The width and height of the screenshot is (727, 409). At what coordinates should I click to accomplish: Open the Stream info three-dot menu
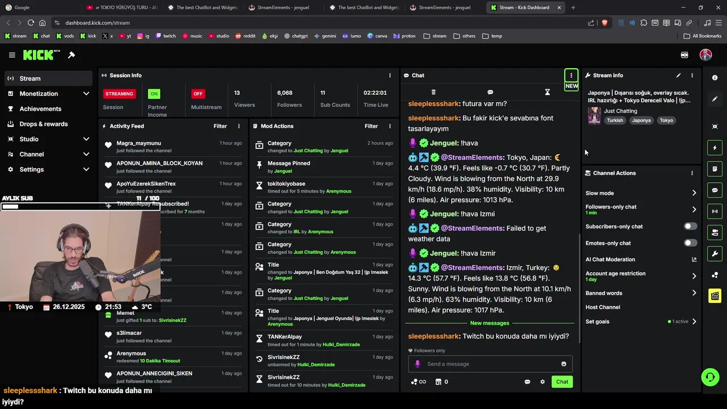[692, 75]
